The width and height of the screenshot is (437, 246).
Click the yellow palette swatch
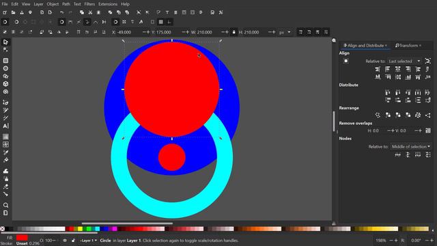[81, 229]
